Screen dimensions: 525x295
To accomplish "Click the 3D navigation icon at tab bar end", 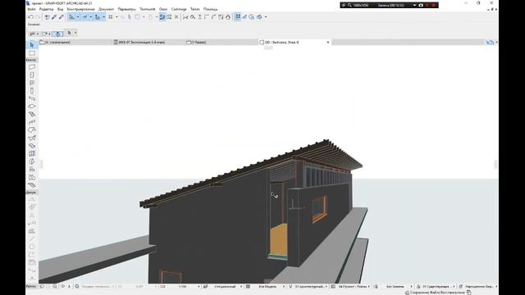I will [490, 43].
